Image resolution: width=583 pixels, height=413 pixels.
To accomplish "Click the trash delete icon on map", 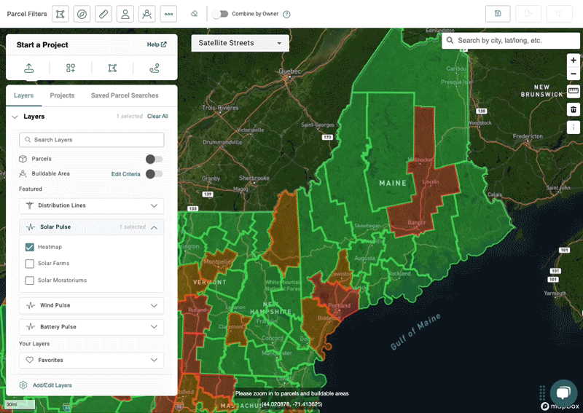I will coord(574,109).
